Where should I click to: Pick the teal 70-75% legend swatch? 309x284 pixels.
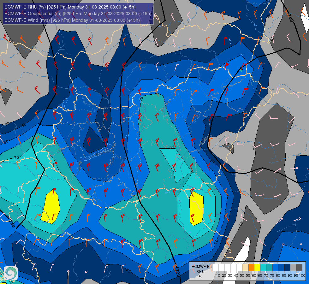tap(269, 268)
